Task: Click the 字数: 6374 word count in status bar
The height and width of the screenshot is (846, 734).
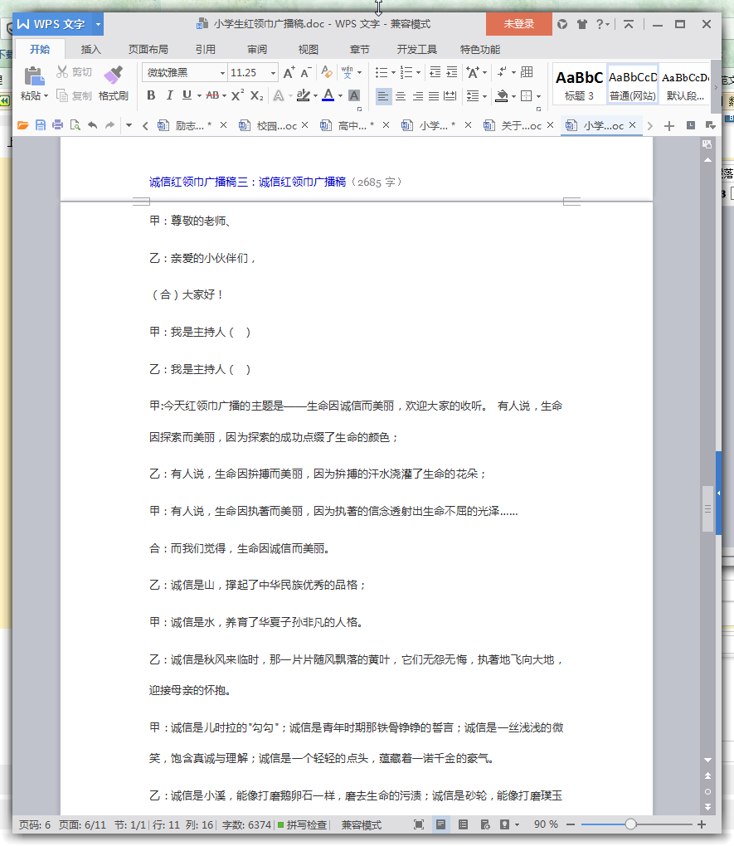Action: click(246, 824)
